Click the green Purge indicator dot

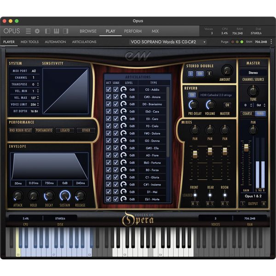tap(242, 42)
